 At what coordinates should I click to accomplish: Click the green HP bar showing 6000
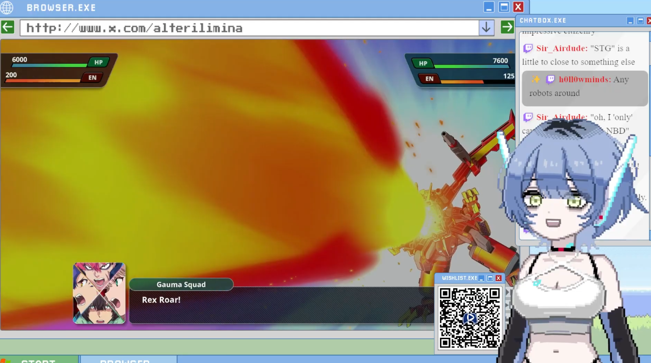click(50, 65)
